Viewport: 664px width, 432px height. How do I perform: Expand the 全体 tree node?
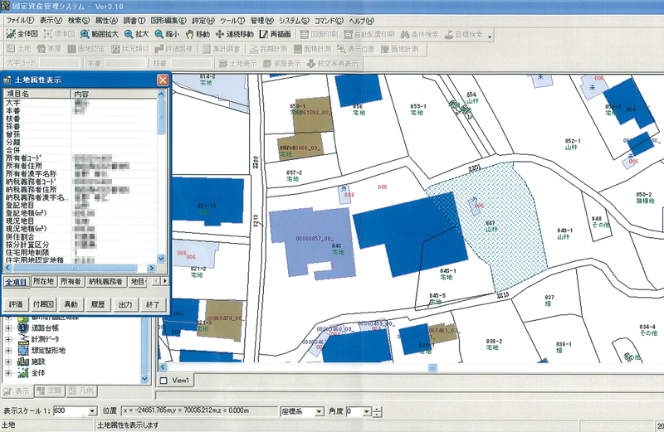[8, 373]
